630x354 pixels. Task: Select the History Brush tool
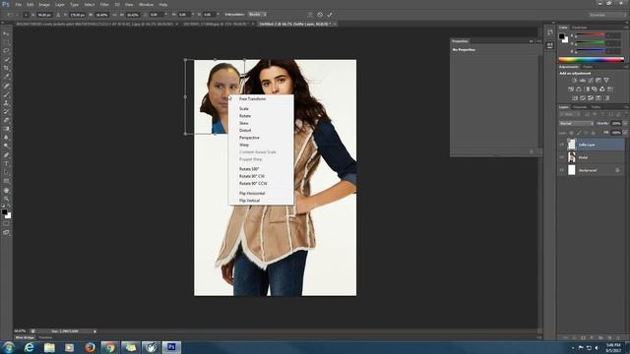(6, 111)
